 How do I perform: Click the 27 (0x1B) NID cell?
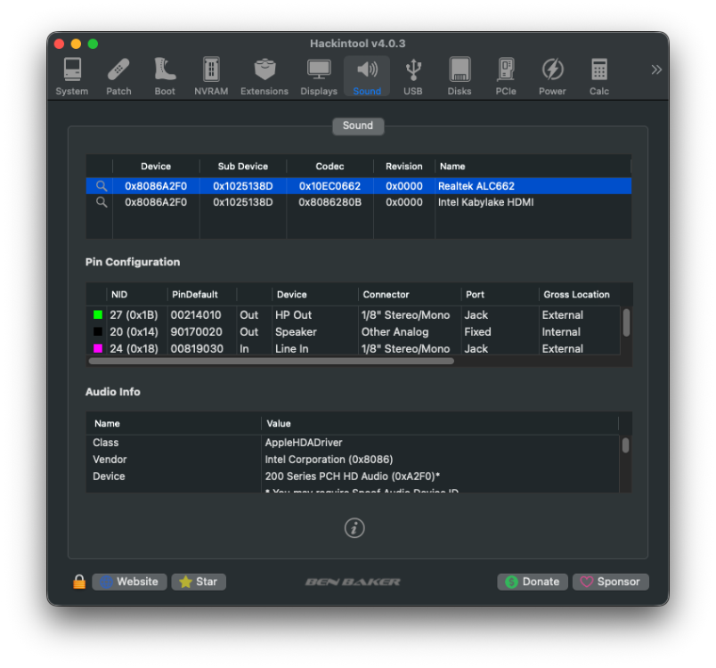[134, 315]
